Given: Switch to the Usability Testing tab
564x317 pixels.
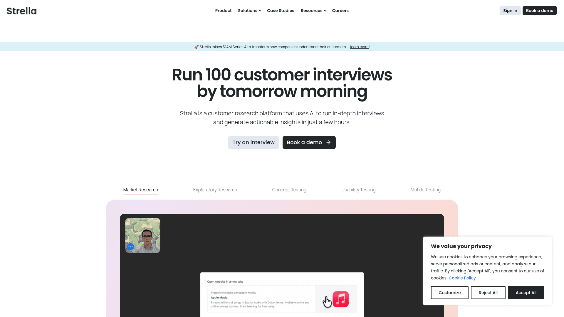Looking at the screenshot, I should 358,190.
